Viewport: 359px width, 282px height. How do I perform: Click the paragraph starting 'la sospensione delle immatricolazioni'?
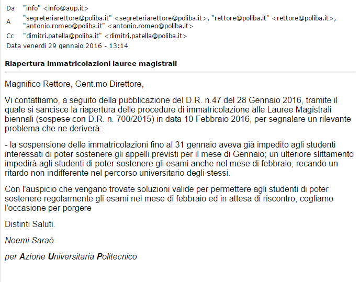click(179, 159)
